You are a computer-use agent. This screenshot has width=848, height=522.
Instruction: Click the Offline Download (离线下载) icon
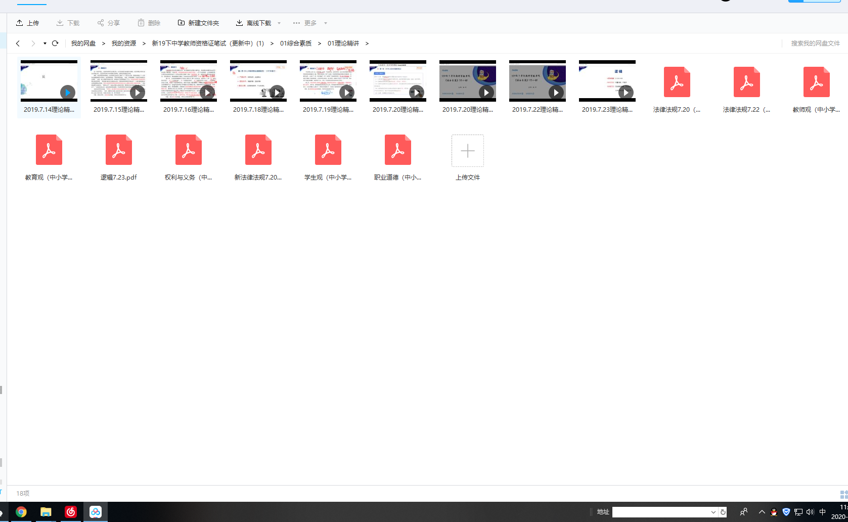coord(239,23)
